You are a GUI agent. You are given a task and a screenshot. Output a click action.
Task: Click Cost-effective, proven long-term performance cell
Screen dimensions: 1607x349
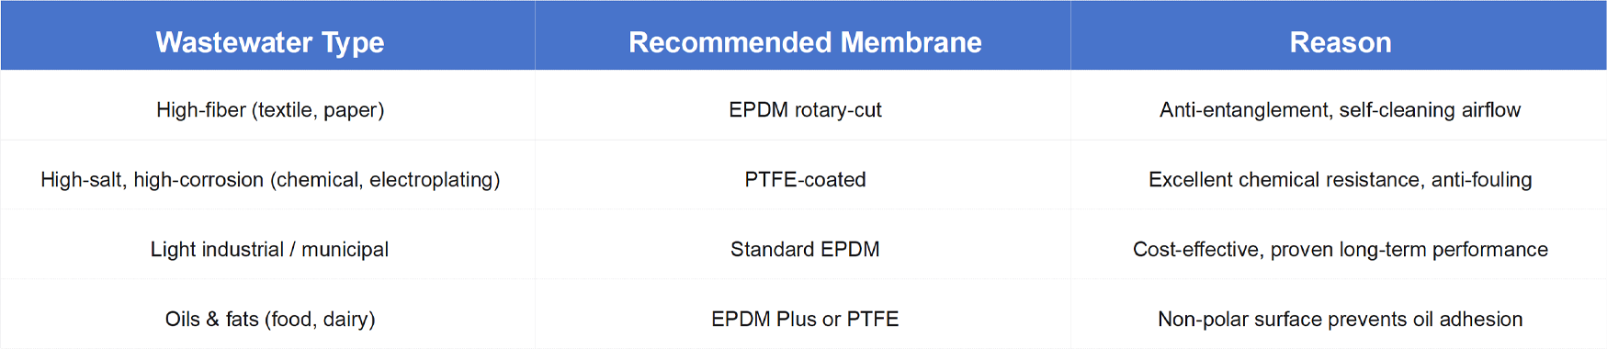click(1339, 245)
